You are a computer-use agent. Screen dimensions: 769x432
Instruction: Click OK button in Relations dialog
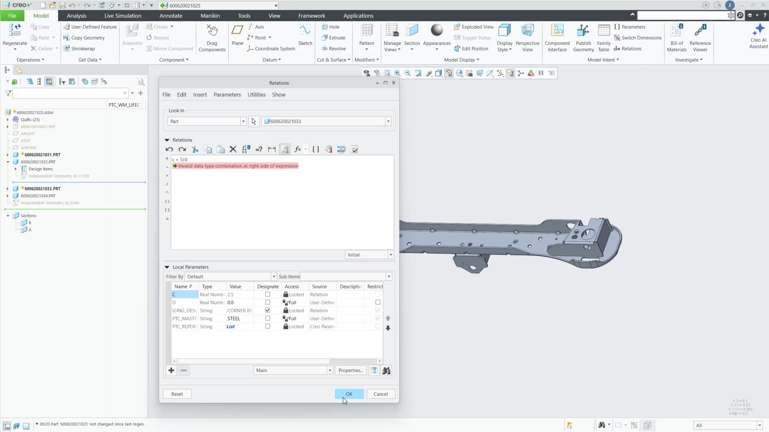[x=349, y=394]
